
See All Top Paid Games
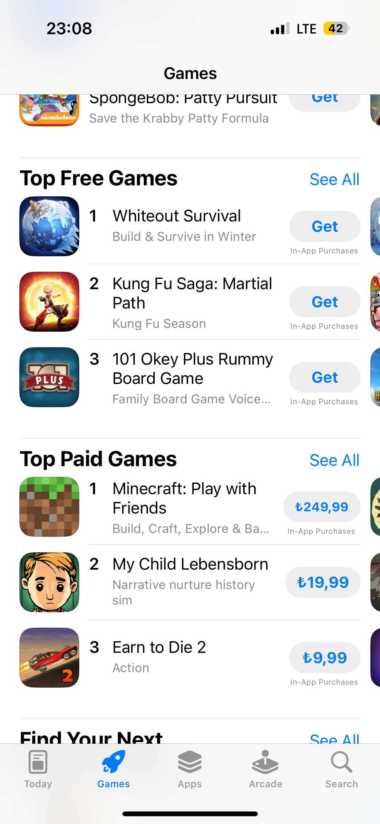334,460
